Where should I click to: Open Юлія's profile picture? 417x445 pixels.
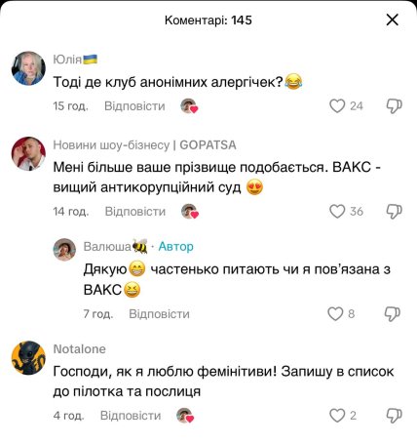click(x=28, y=68)
